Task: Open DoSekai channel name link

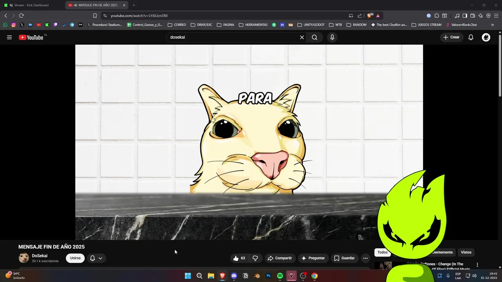Action: 40,256
